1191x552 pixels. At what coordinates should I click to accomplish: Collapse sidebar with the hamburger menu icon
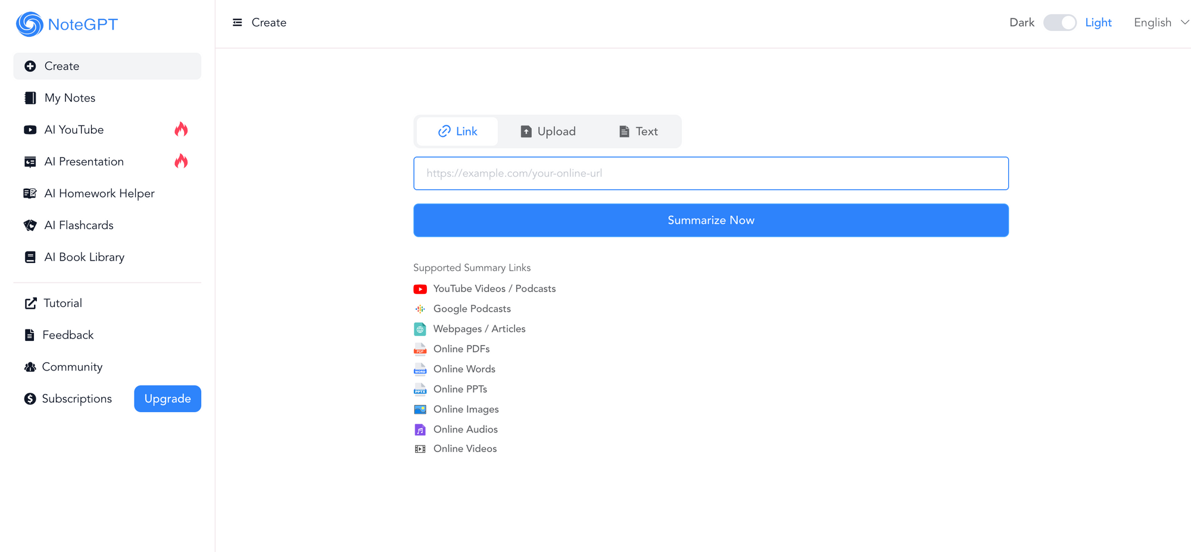(237, 23)
